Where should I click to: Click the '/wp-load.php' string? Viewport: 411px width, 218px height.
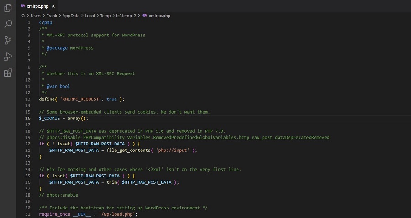pyautogui.click(x=116, y=214)
